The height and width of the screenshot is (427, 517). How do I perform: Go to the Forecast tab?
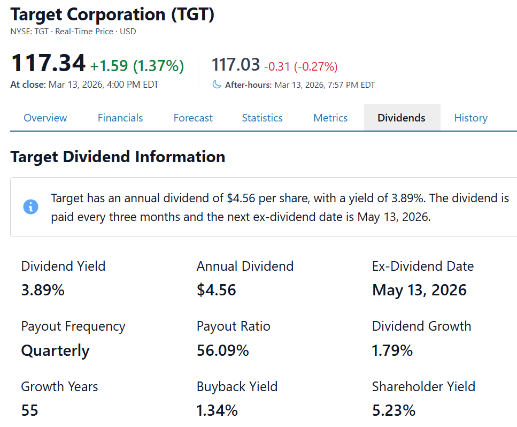pyautogui.click(x=193, y=118)
